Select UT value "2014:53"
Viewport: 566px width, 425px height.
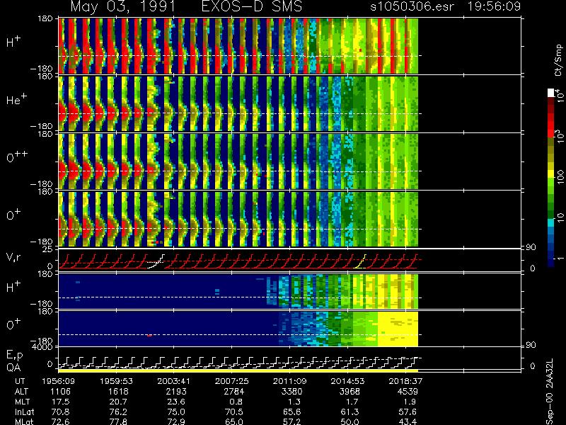[x=347, y=381]
